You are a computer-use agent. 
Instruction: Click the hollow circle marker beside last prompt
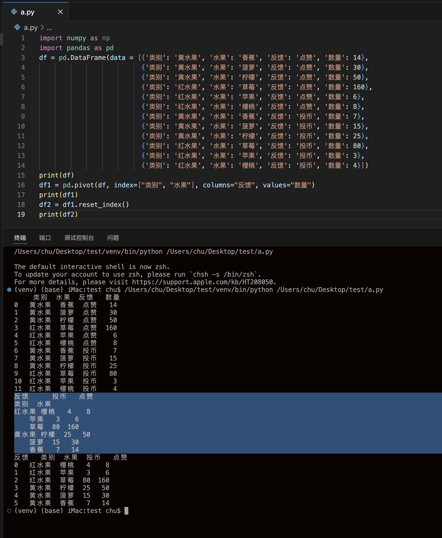(x=9, y=511)
